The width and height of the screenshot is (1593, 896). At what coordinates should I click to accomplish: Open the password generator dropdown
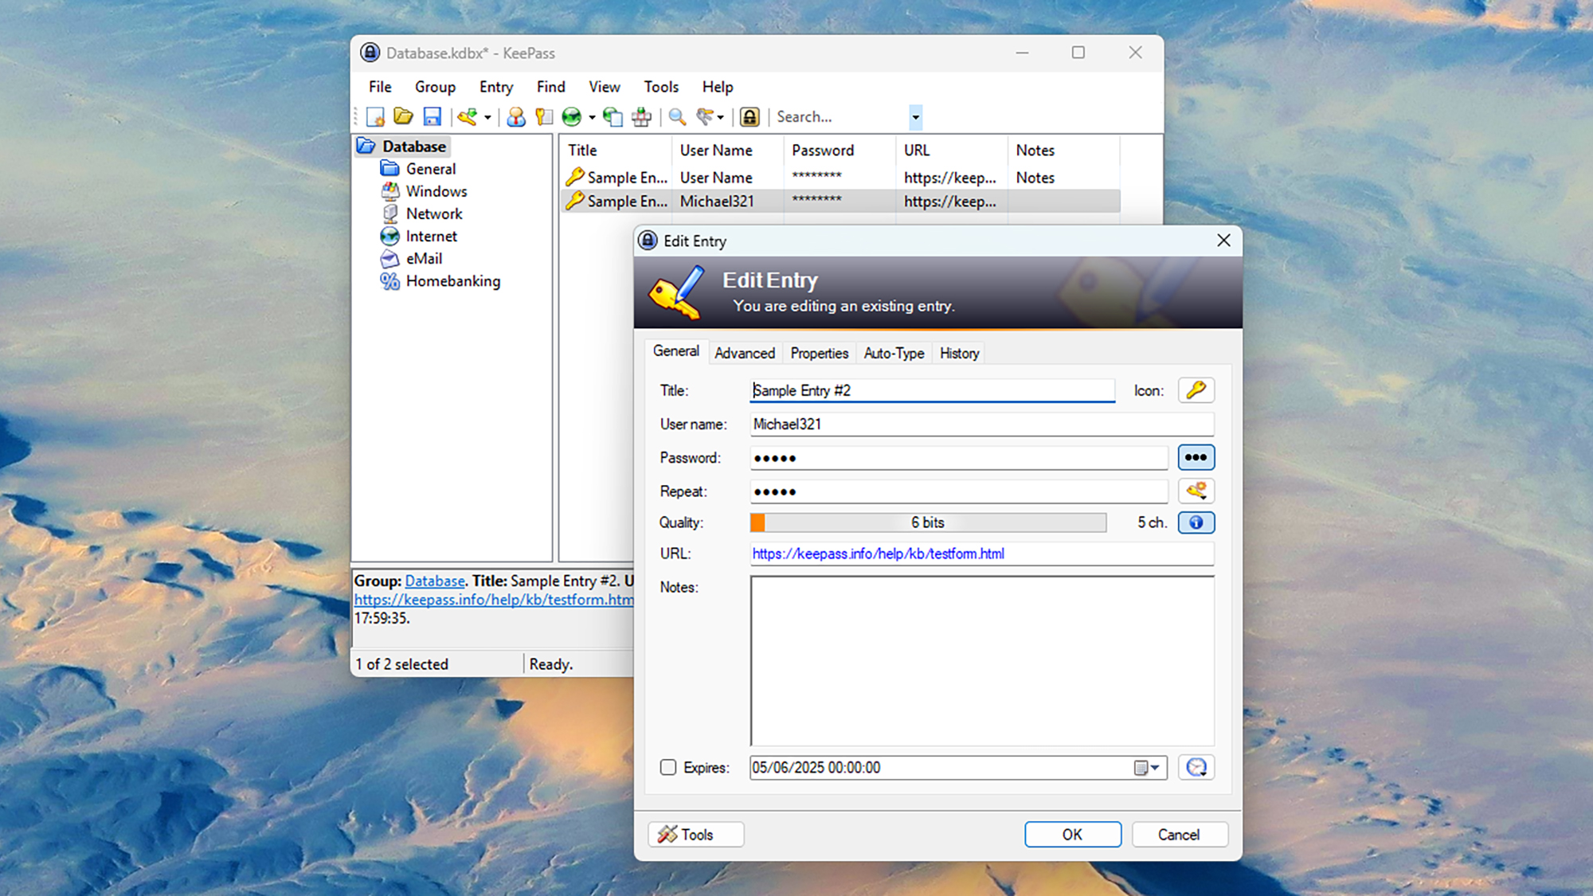coord(1196,491)
